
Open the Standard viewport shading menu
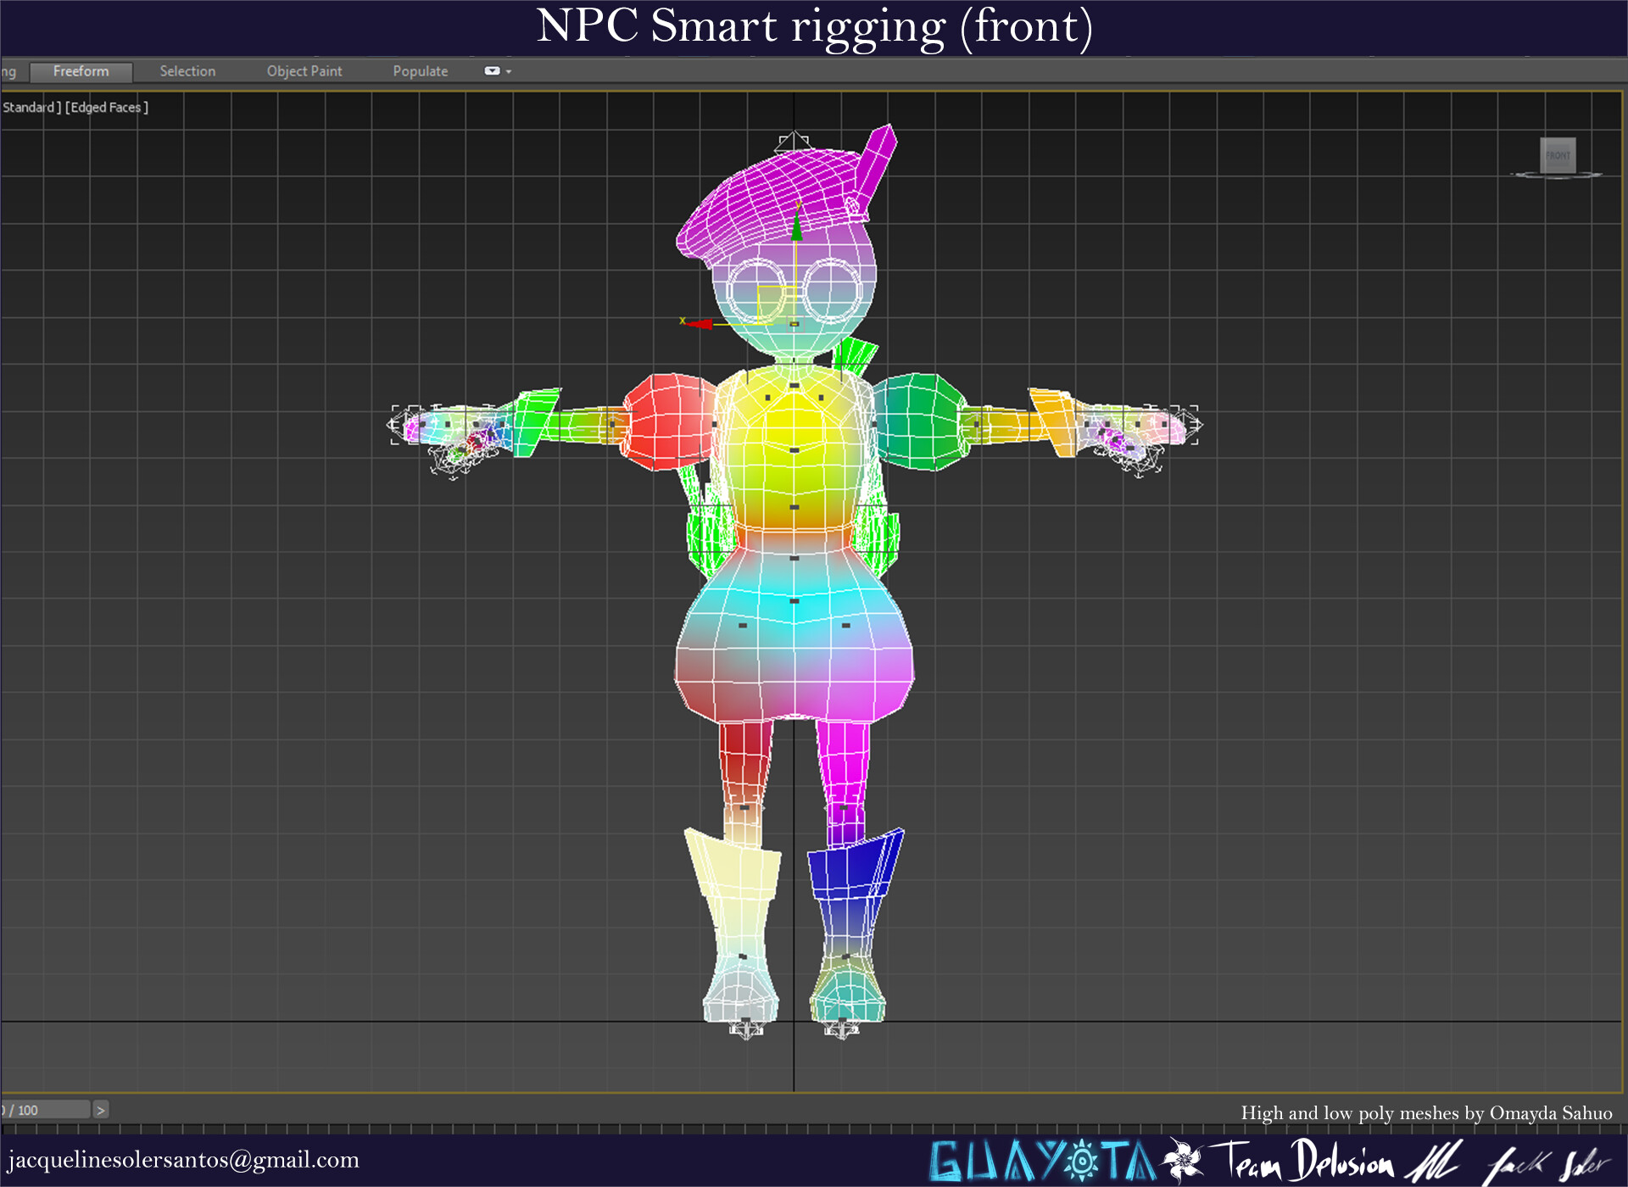pyautogui.click(x=31, y=108)
